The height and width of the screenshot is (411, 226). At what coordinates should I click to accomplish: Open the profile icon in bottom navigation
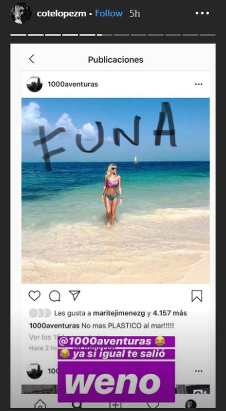pos(191,404)
